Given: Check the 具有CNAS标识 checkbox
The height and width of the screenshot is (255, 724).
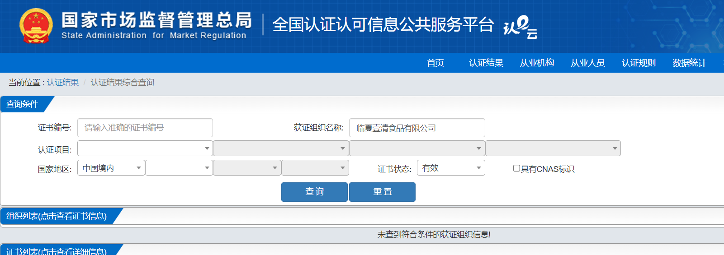Looking at the screenshot, I should 516,168.
